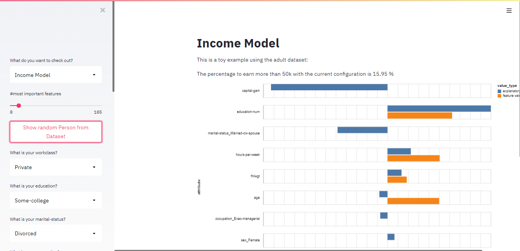
Task: Click the 'fnlwgt' axis label
Action: [255, 176]
